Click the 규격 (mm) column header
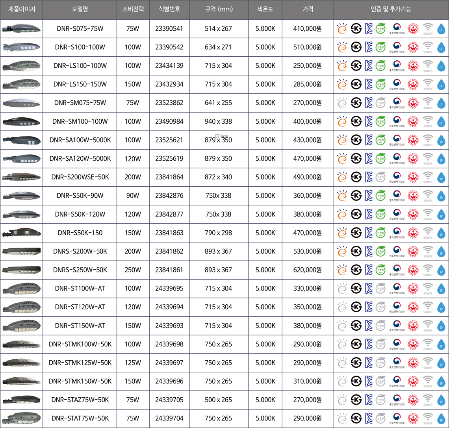 tap(219, 9)
